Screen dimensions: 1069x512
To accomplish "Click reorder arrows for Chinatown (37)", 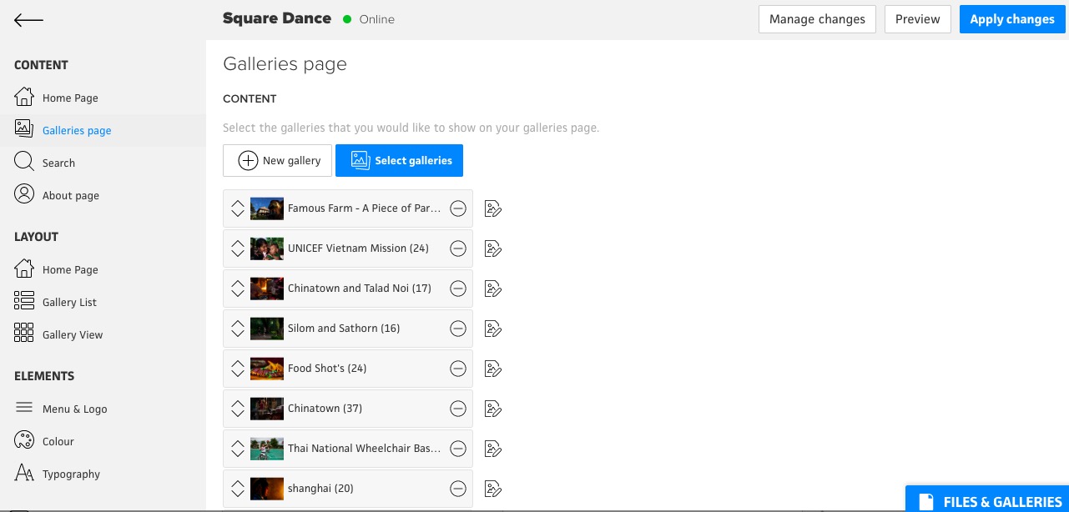I will [237, 409].
